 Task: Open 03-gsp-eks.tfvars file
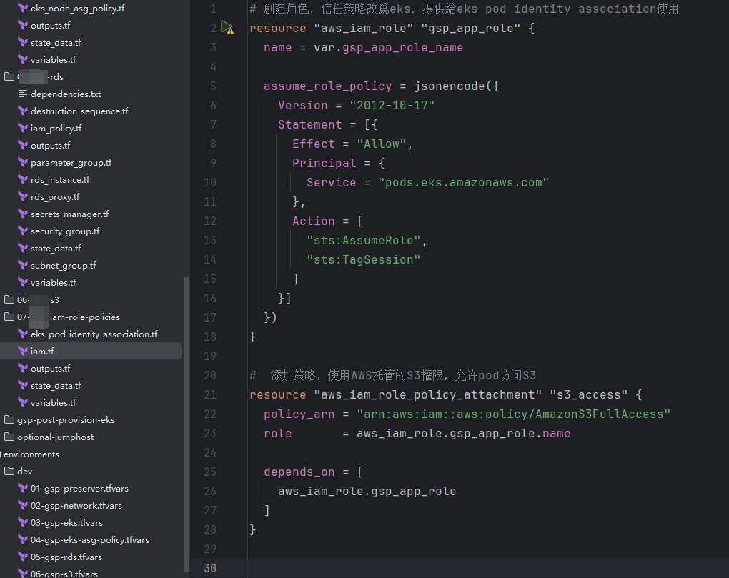66,523
